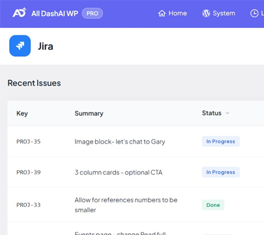Image resolution: width=264 pixels, height=235 pixels.
Task: Open summary 3 column cards - optional CTA
Action: [x=119, y=172]
